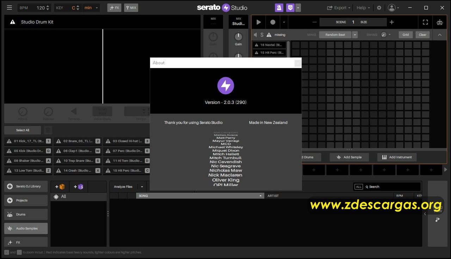
Task: Select the 16 Nextel sequencer row
Action: click(x=269, y=45)
